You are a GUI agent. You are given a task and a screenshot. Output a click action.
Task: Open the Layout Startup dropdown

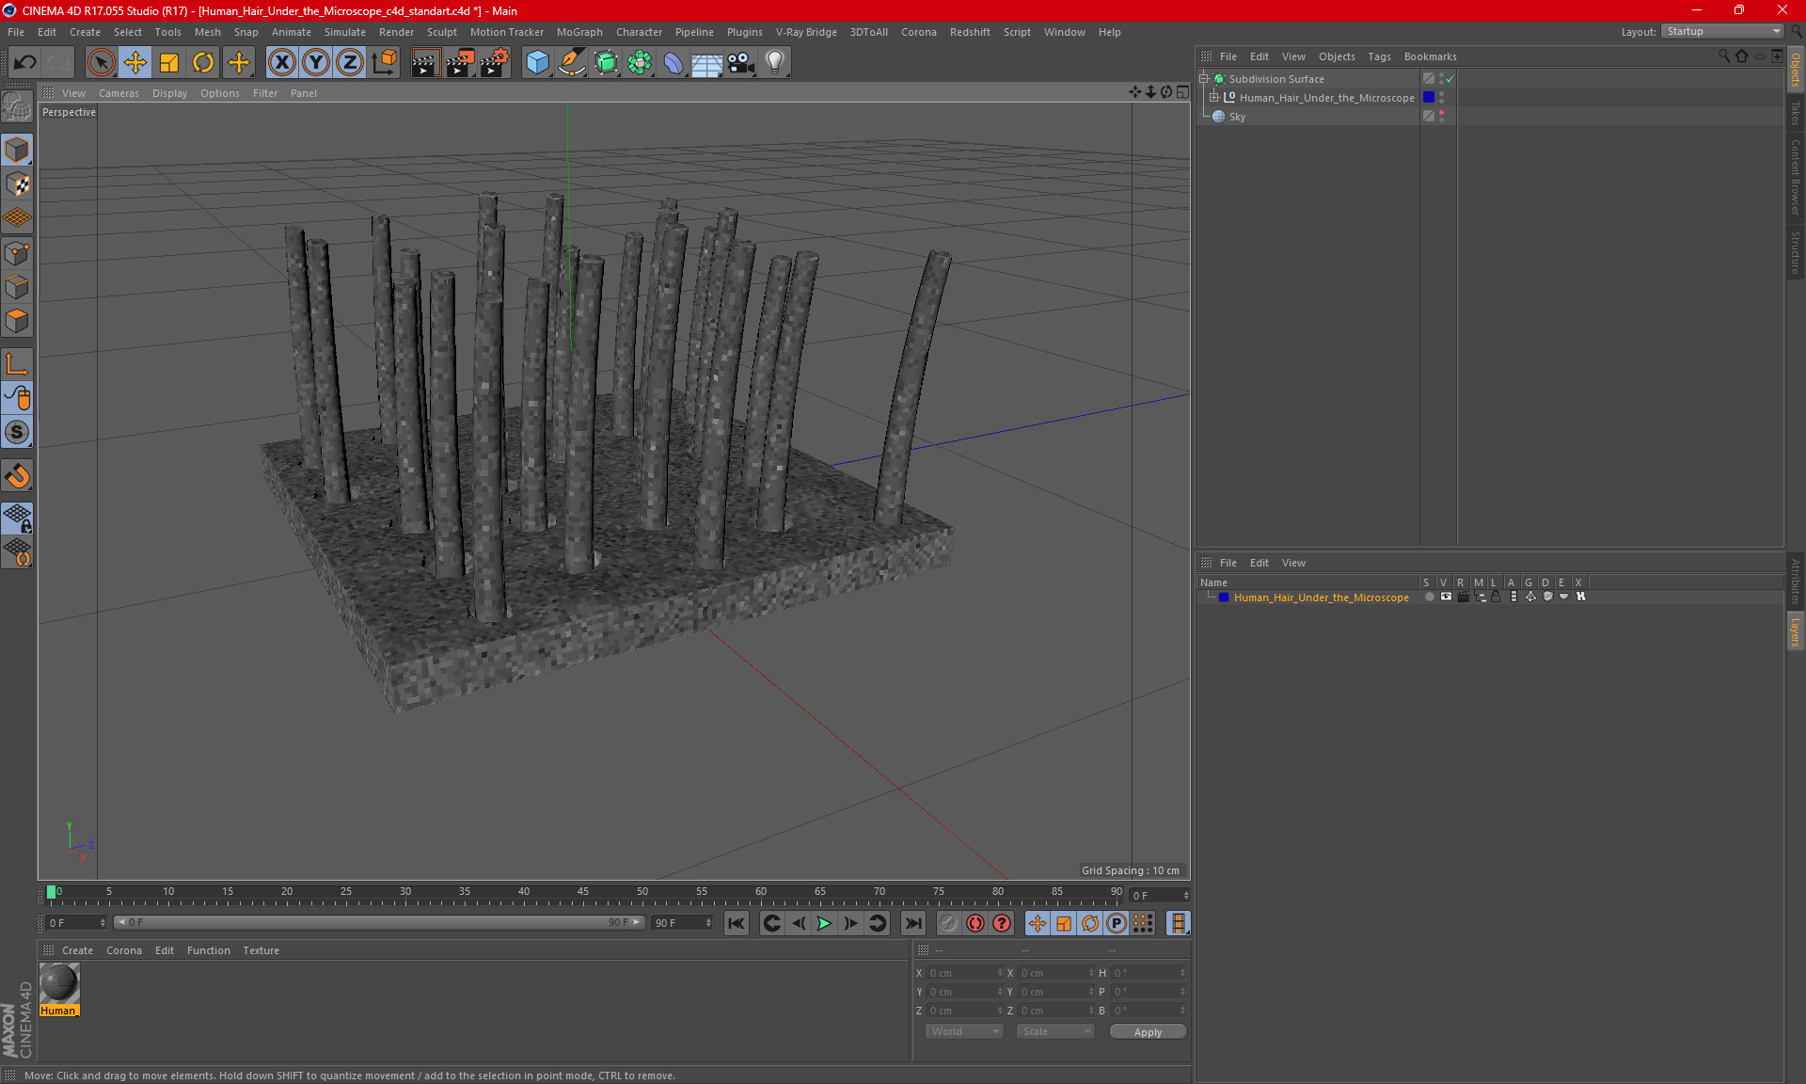coord(1722,31)
